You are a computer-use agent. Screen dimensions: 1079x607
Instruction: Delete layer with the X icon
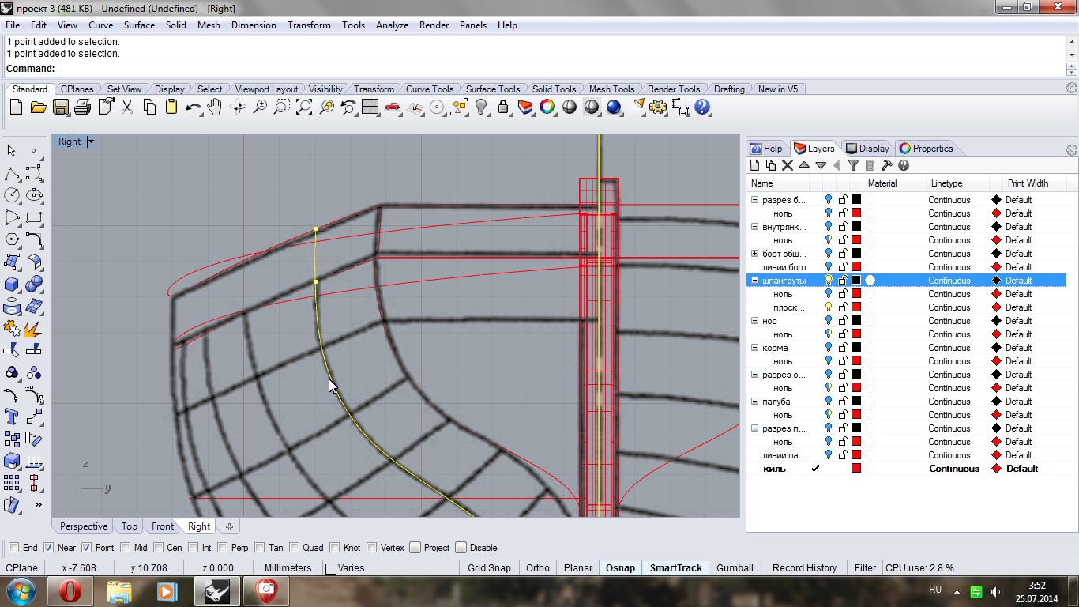pyautogui.click(x=787, y=165)
